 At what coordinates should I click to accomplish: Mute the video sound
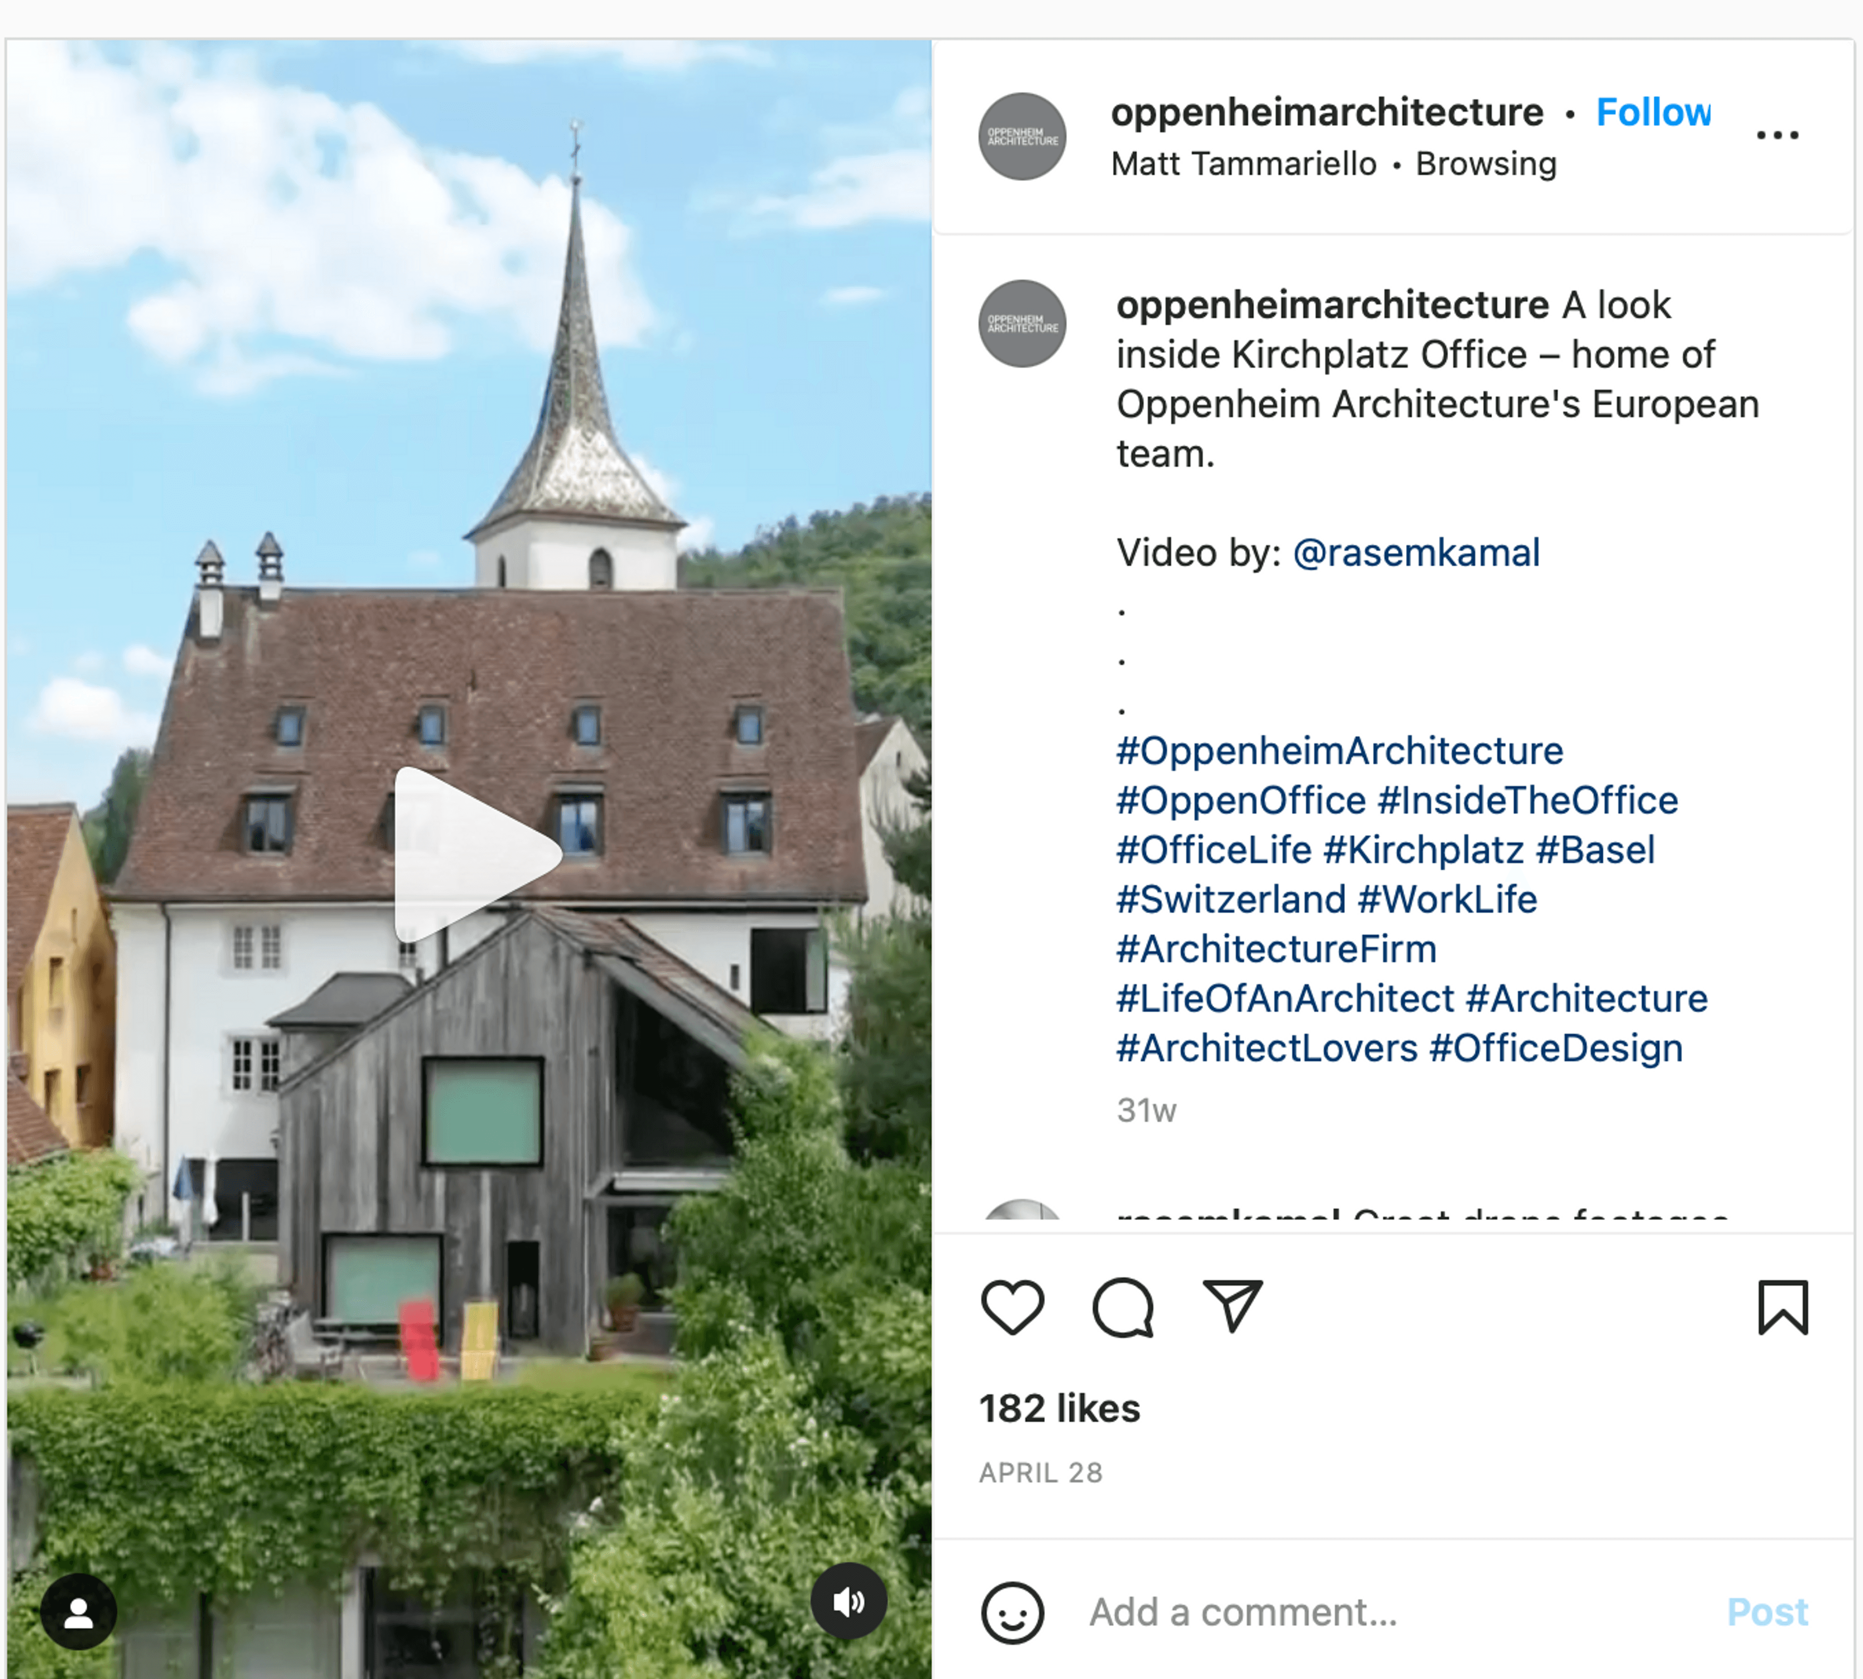[849, 1601]
